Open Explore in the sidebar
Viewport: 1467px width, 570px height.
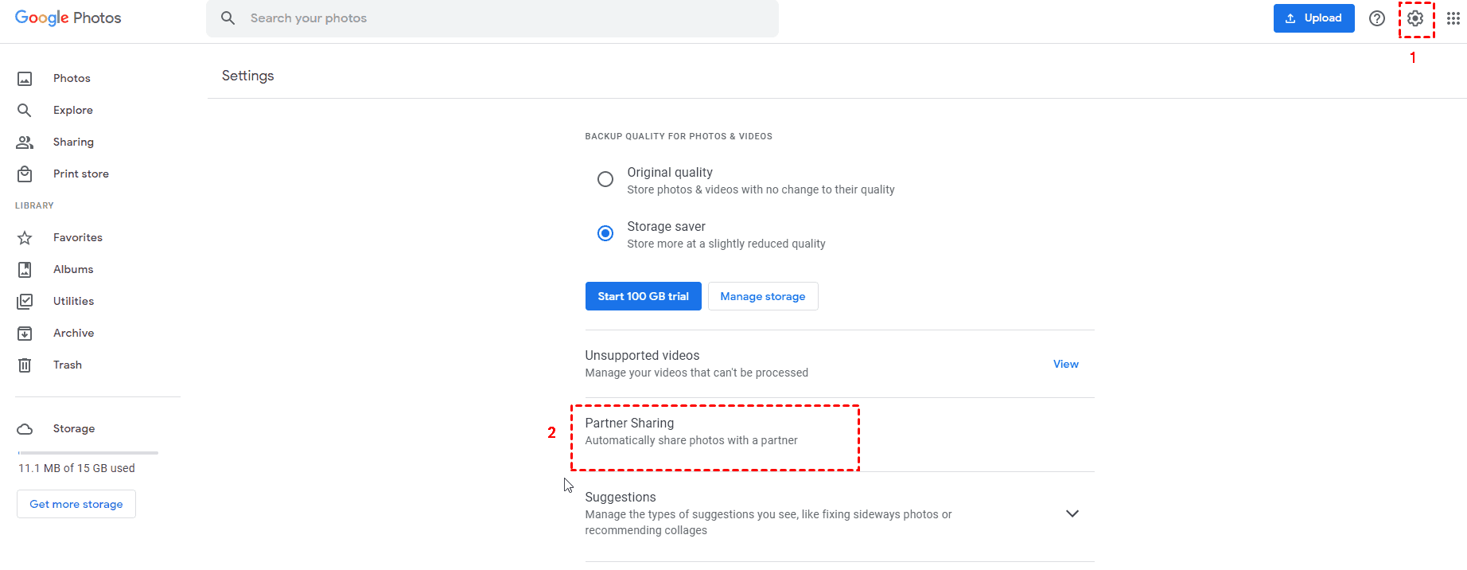[72, 110]
